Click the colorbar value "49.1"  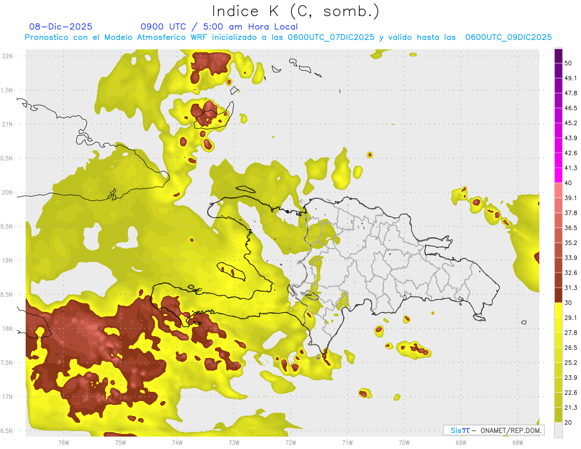[x=571, y=78]
